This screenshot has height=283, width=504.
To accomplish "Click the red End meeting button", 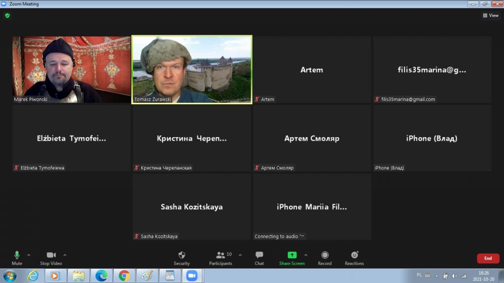I will 488,258.
